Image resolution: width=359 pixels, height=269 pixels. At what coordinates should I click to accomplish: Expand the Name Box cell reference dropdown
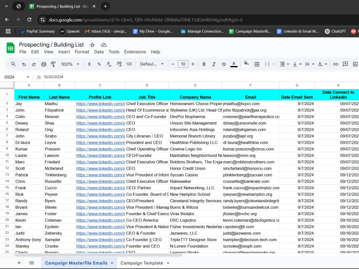[x=28, y=77]
